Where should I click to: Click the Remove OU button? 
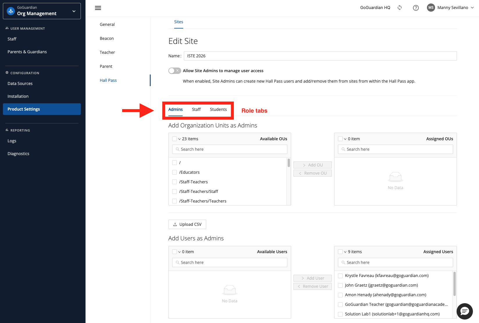(x=313, y=173)
